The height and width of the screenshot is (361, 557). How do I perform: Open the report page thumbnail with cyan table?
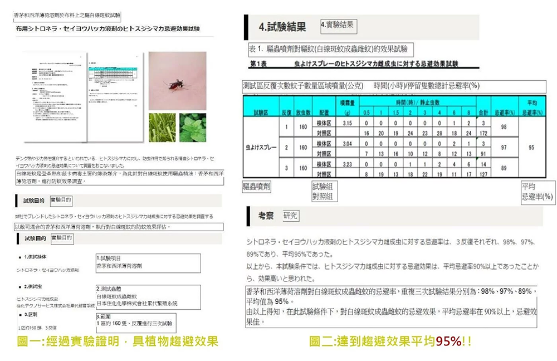[x=115, y=97]
